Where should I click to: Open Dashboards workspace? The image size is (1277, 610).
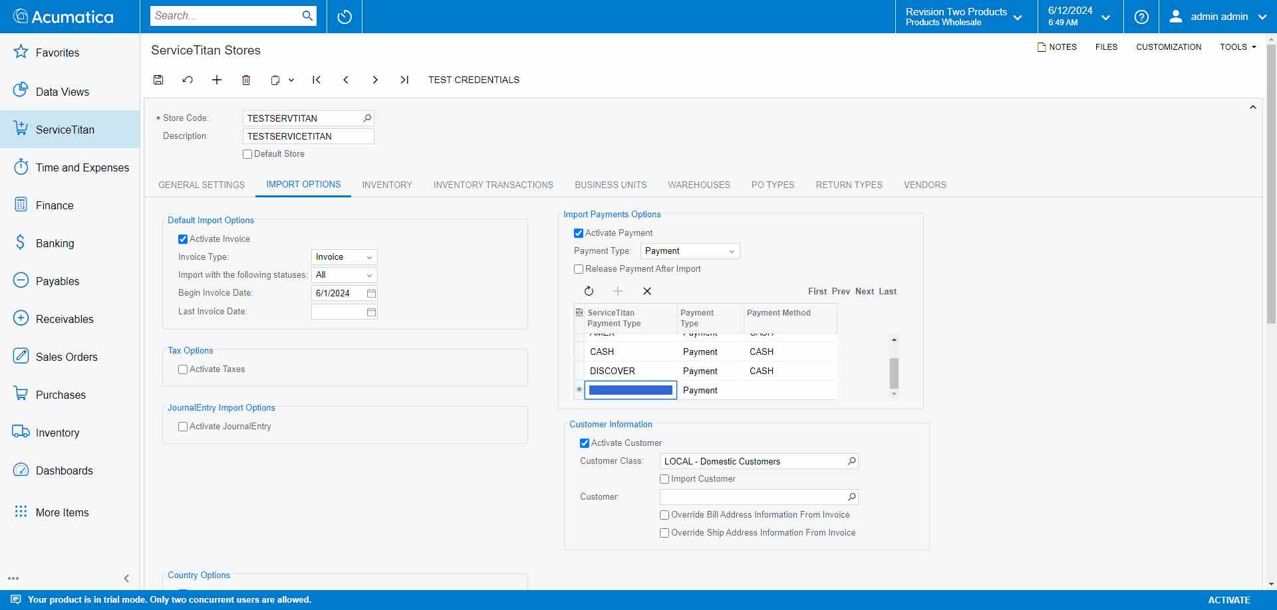70,470
